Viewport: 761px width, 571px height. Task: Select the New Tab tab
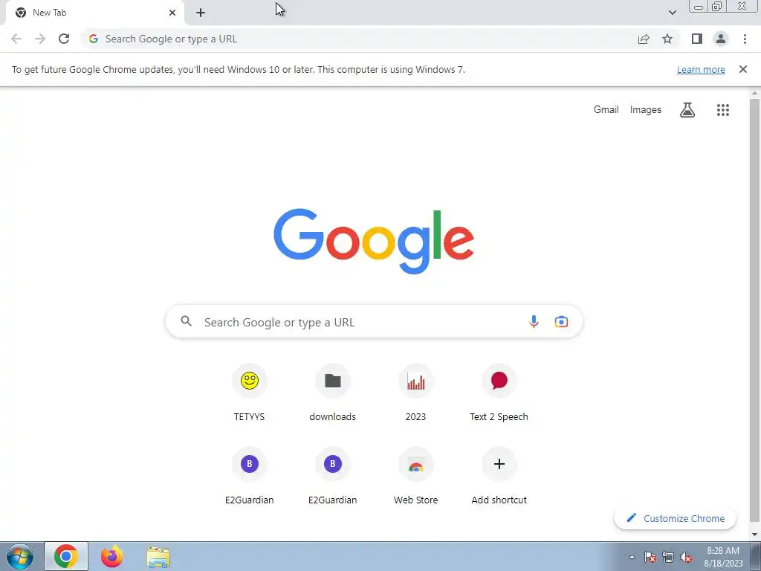pos(95,13)
